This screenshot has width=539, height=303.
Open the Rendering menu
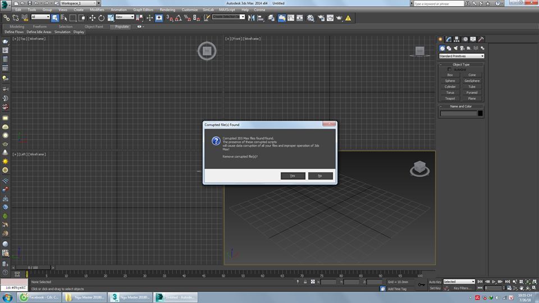(167, 10)
